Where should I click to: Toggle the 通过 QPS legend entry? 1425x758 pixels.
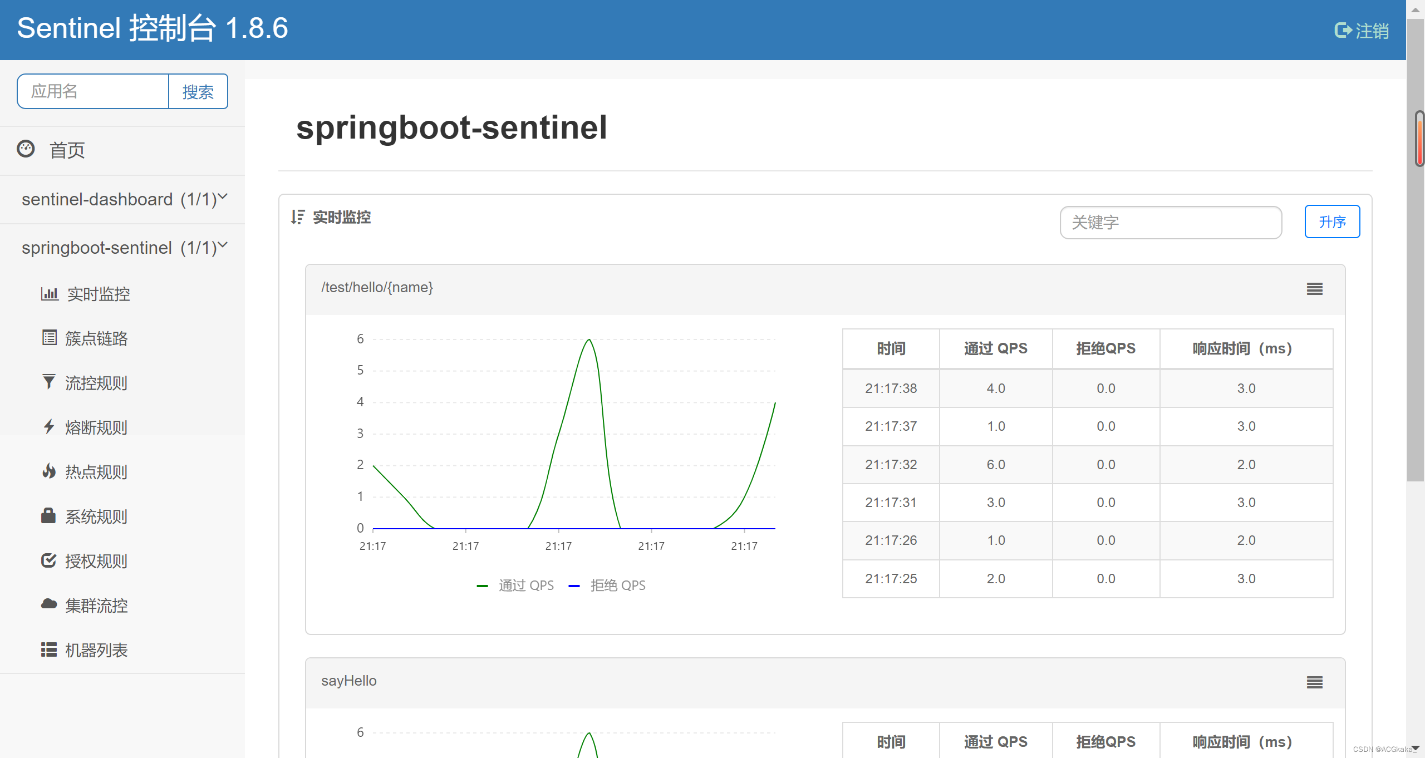515,585
